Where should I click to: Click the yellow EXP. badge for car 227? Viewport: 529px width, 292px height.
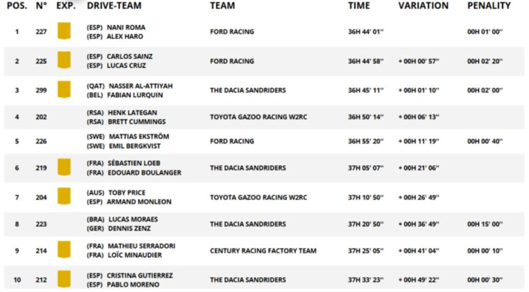pos(64,31)
